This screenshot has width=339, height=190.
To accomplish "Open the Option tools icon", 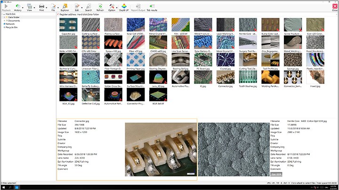I will (x=112, y=6).
